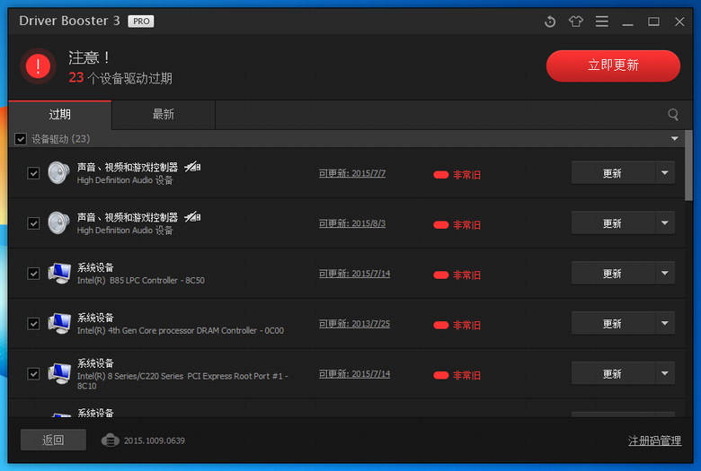Screen dimensions: 701x471
Task: Click the red 立即更新 button
Action: (613, 65)
